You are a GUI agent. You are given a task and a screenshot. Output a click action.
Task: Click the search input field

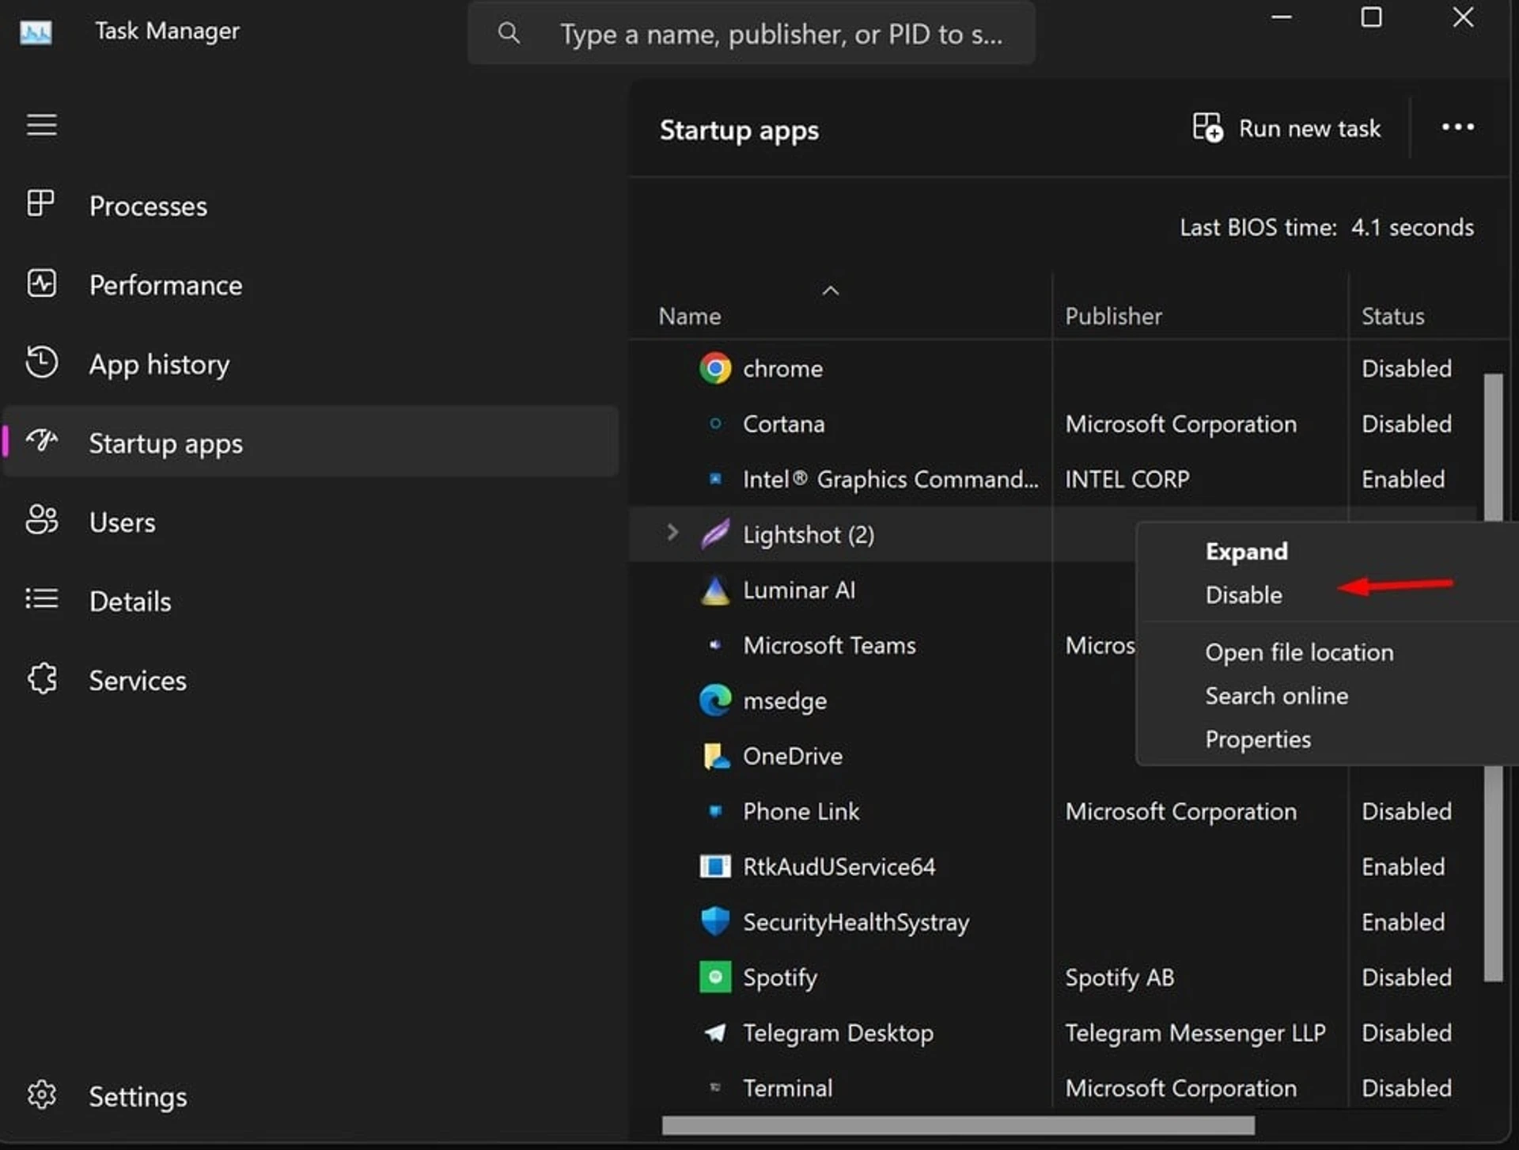752,33
